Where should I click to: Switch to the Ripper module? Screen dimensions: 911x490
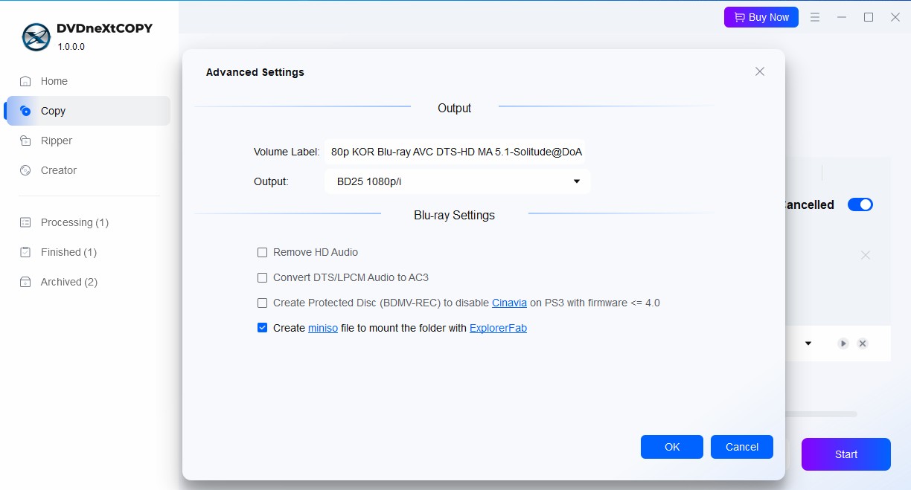(x=88, y=141)
